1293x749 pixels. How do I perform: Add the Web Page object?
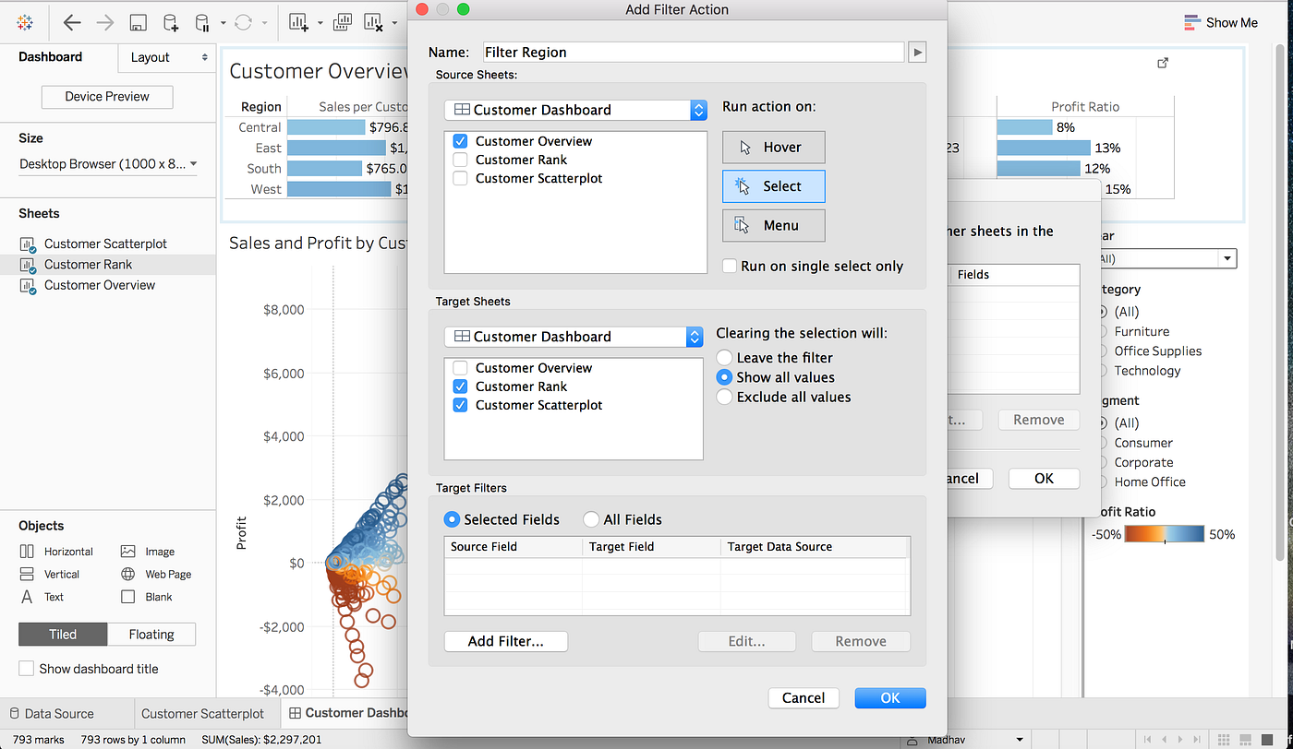point(156,574)
